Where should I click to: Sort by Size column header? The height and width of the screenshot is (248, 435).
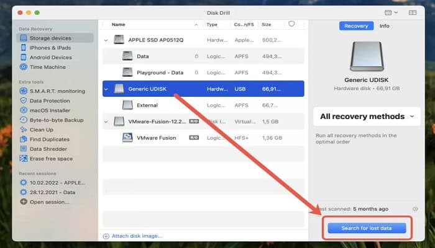point(267,25)
